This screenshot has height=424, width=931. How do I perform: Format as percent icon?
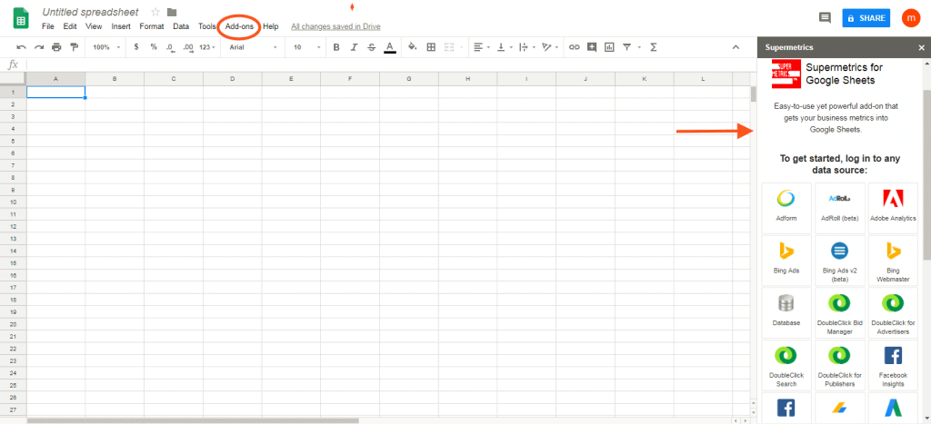pos(154,47)
